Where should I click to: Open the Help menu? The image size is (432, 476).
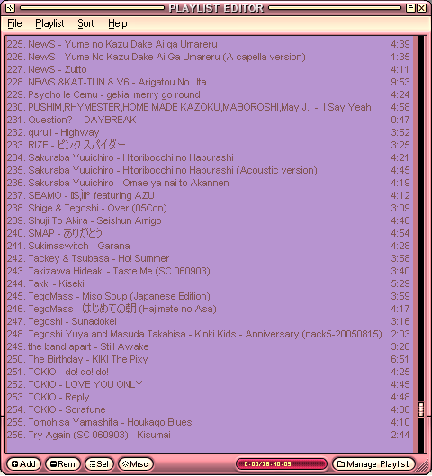(x=118, y=23)
